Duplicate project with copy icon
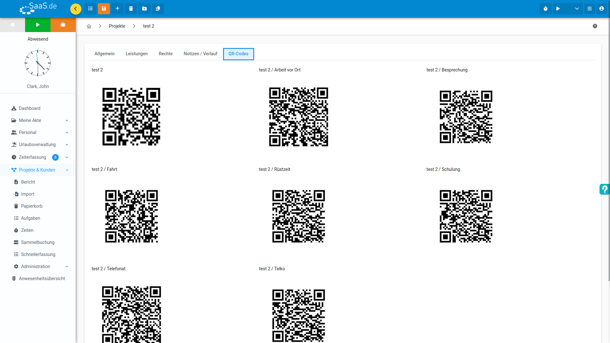The height and width of the screenshot is (343, 610). (158, 9)
